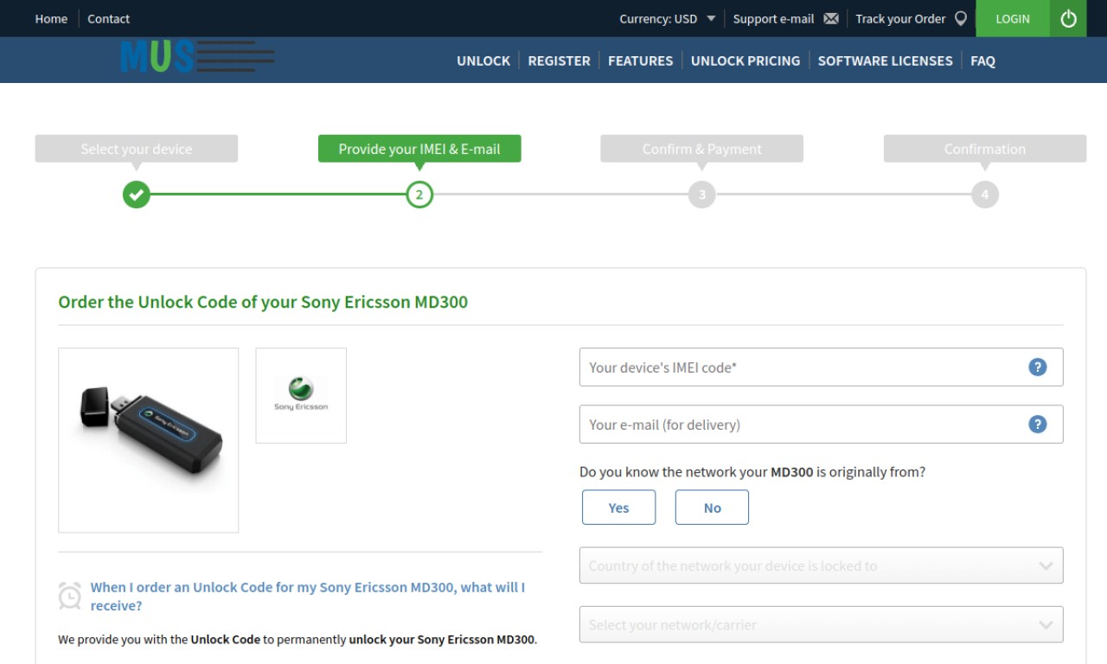Expand the Select your network/carrier dropdown

pos(821,624)
